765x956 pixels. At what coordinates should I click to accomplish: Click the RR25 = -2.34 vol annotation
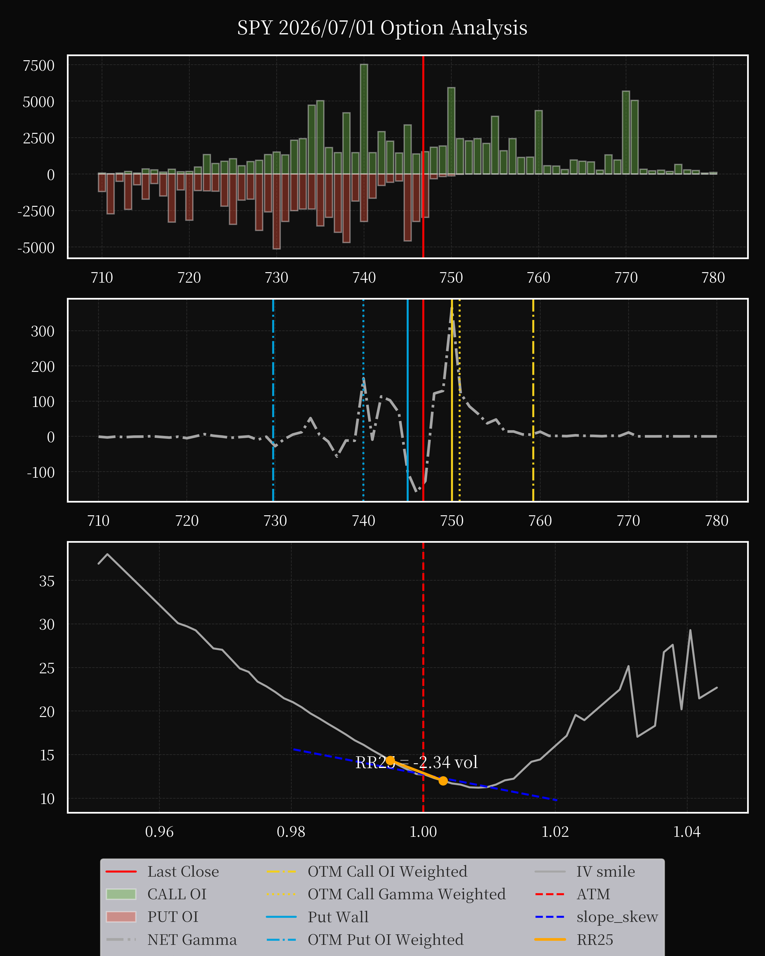pos(416,762)
